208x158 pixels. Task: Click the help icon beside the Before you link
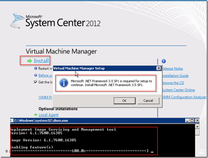coord(36,75)
